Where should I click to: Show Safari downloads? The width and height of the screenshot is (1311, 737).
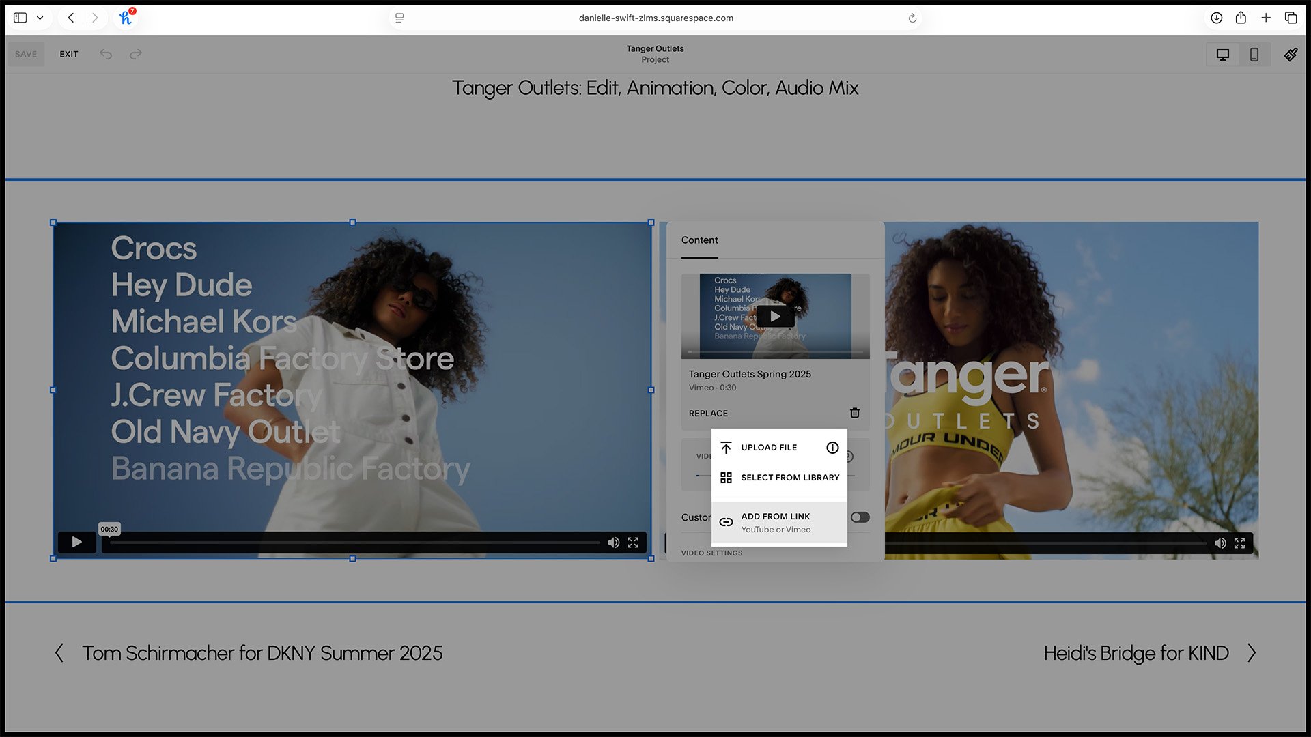1217,18
